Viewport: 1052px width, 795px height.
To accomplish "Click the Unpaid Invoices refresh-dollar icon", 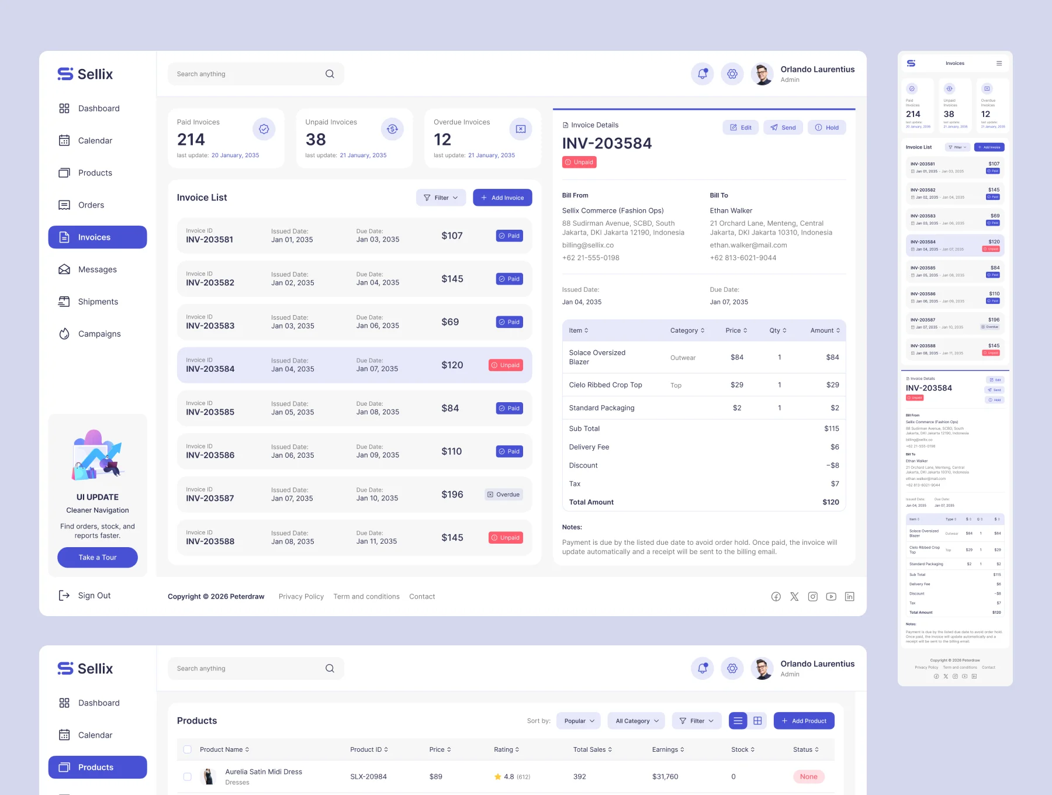I will pyautogui.click(x=392, y=129).
